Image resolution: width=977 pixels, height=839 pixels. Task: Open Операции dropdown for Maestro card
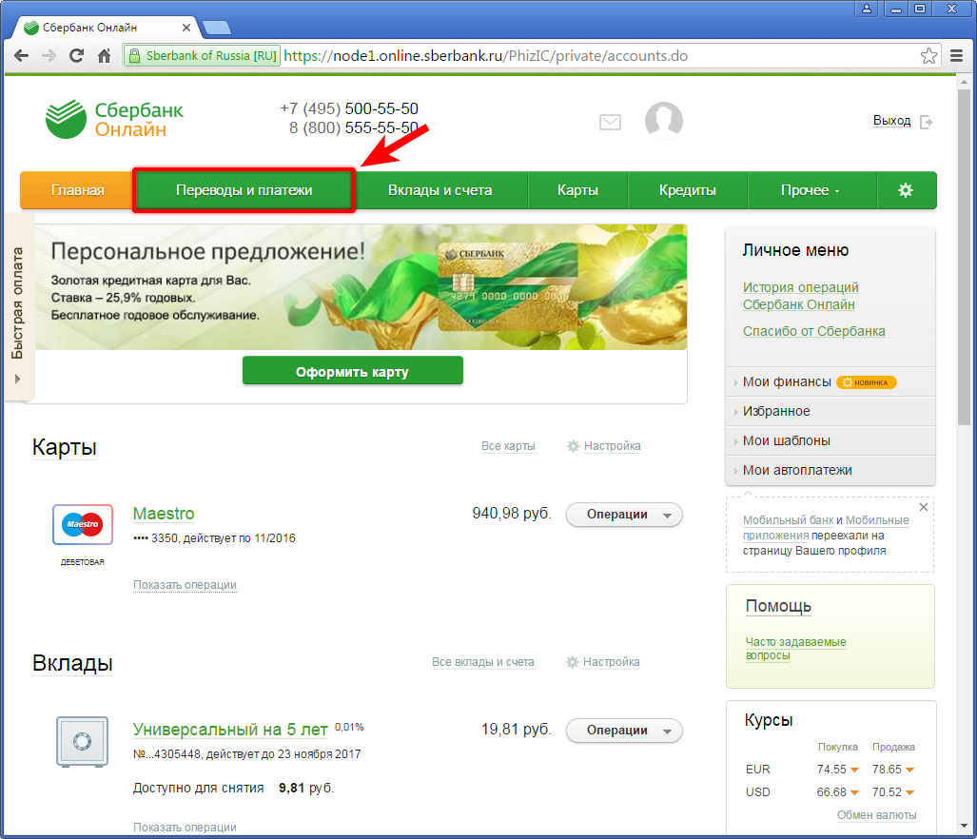click(624, 516)
